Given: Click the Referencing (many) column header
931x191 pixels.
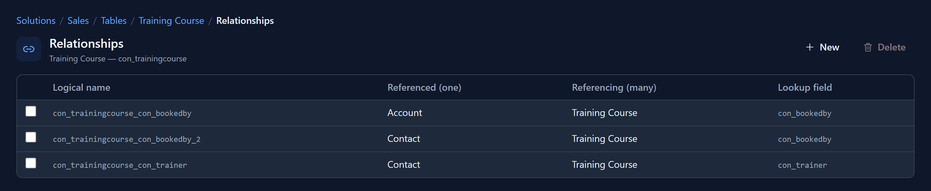Looking at the screenshot, I should tap(614, 88).
